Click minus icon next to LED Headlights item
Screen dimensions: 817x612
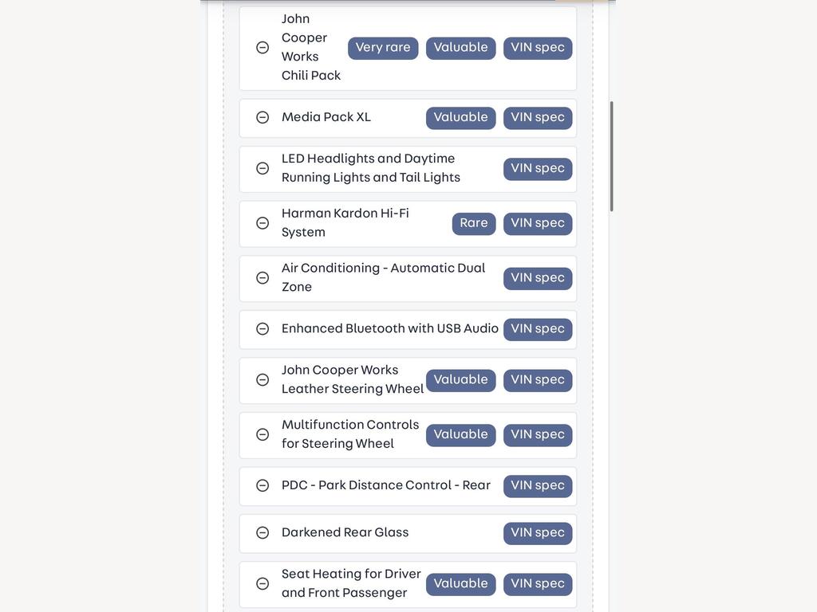(x=262, y=168)
